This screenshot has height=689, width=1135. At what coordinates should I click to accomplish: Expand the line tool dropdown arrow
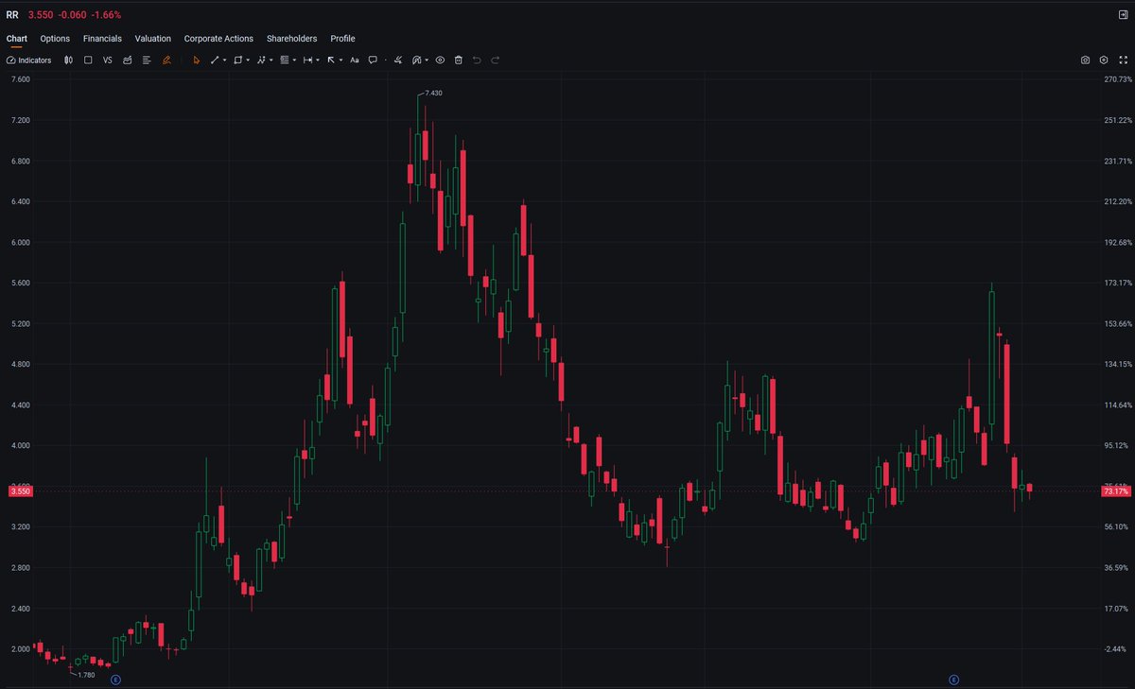click(224, 60)
